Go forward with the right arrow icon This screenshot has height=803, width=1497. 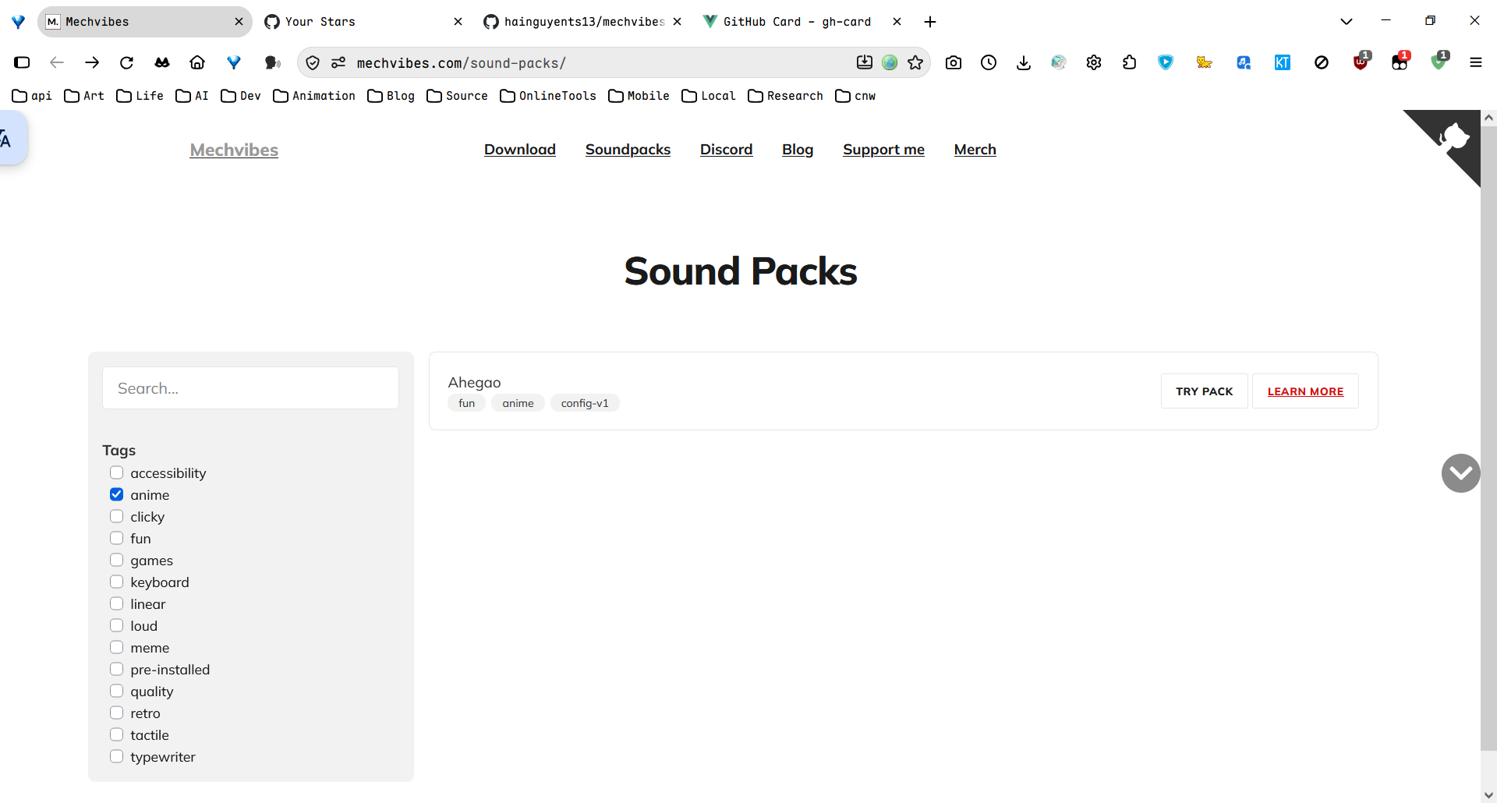[92, 62]
